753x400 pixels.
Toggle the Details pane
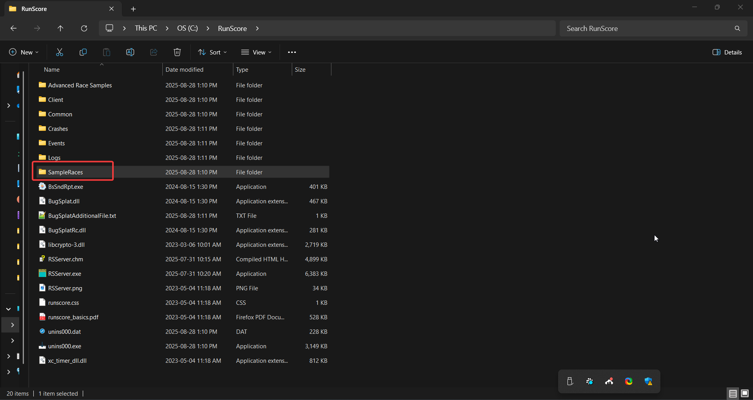(727, 52)
